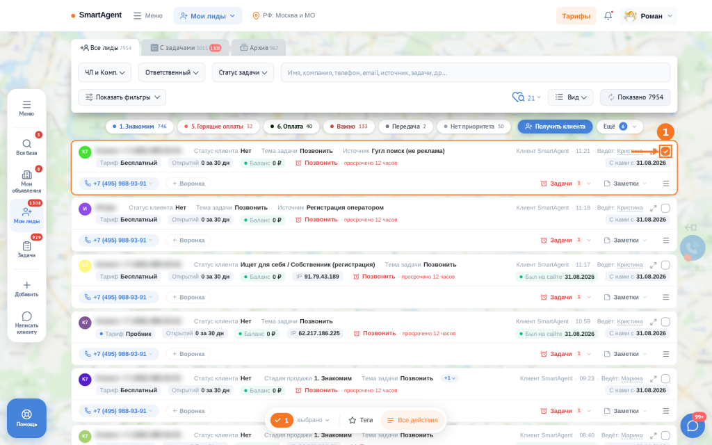This screenshot has width=712, height=445.
Task: Open the notifications bell
Action: pyautogui.click(x=608, y=15)
